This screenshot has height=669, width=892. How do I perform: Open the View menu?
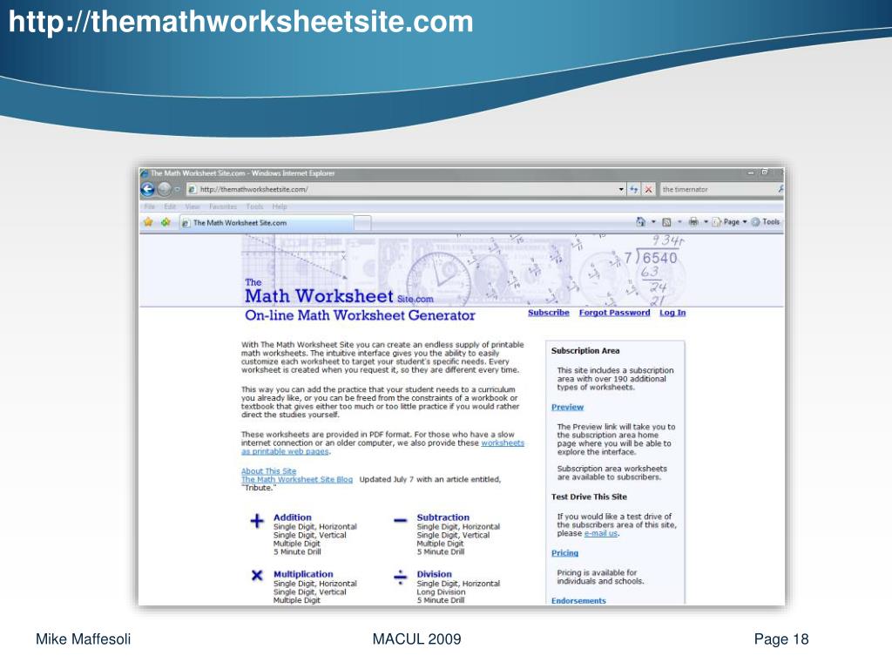click(x=193, y=206)
